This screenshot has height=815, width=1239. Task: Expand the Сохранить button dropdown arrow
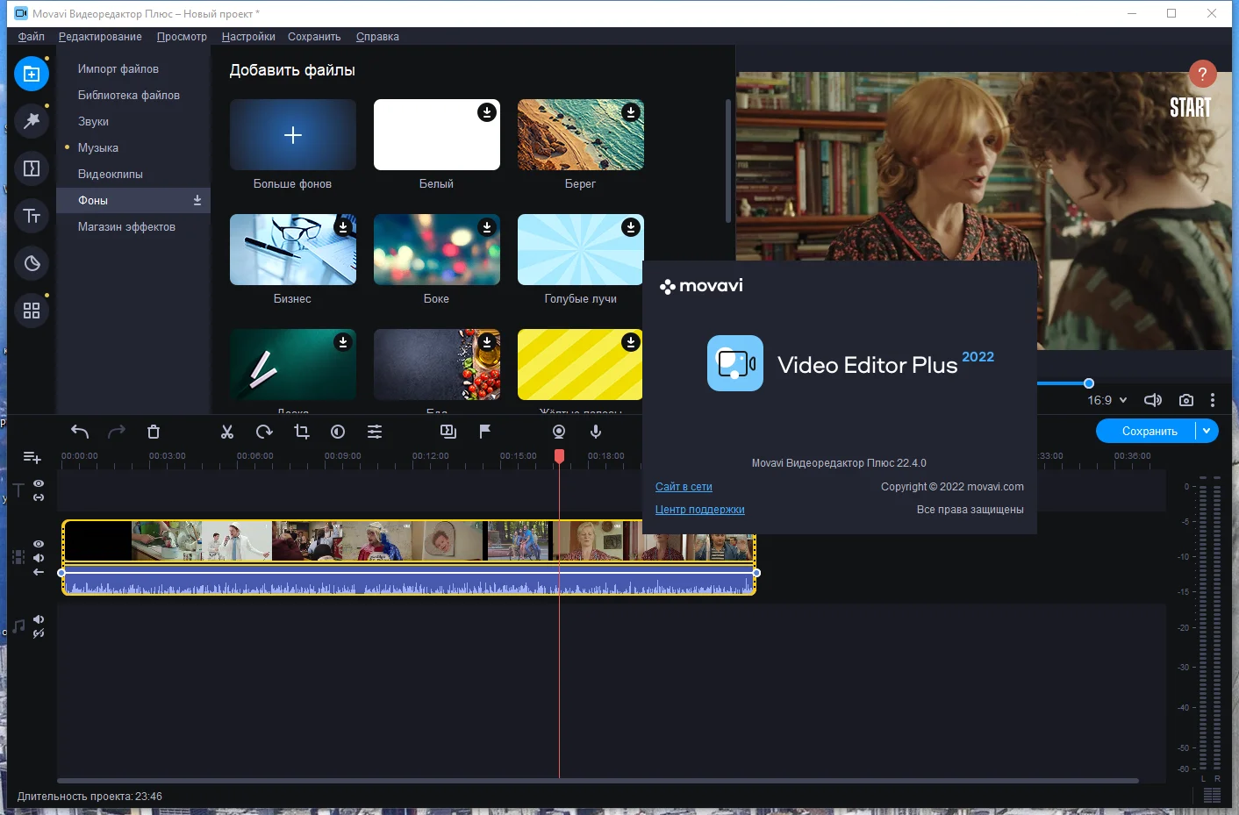click(1207, 431)
